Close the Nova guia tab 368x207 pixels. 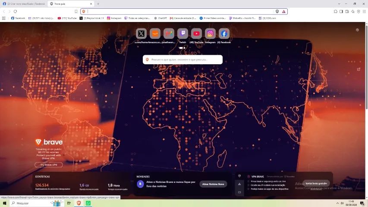pos(91,4)
